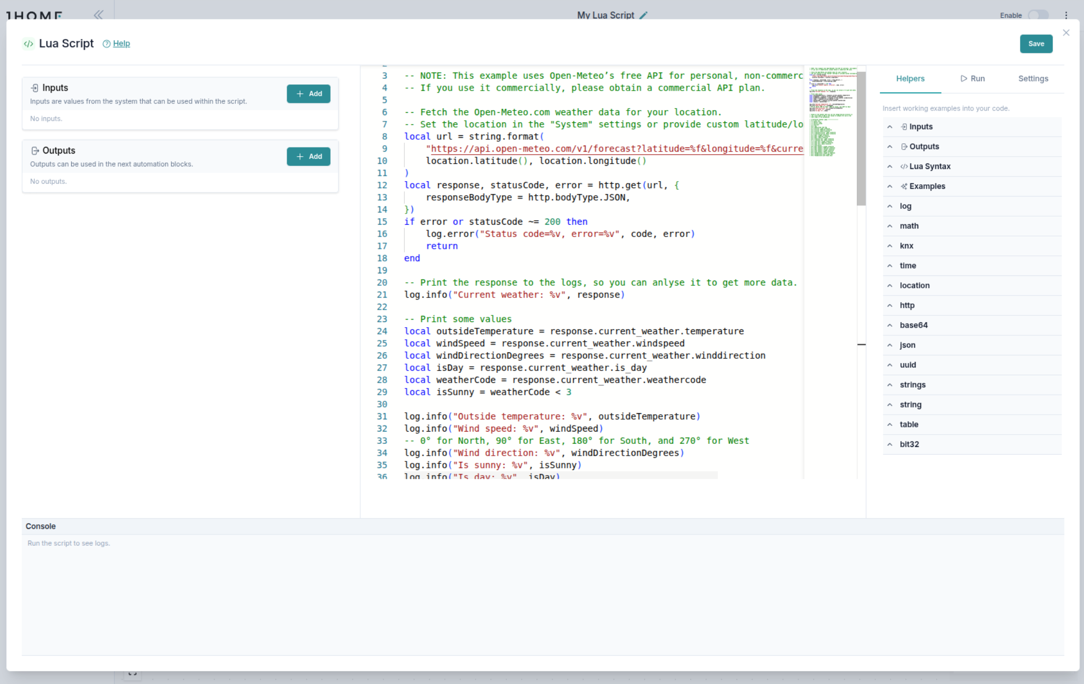Click the Inputs panel icon above Add

pos(35,88)
